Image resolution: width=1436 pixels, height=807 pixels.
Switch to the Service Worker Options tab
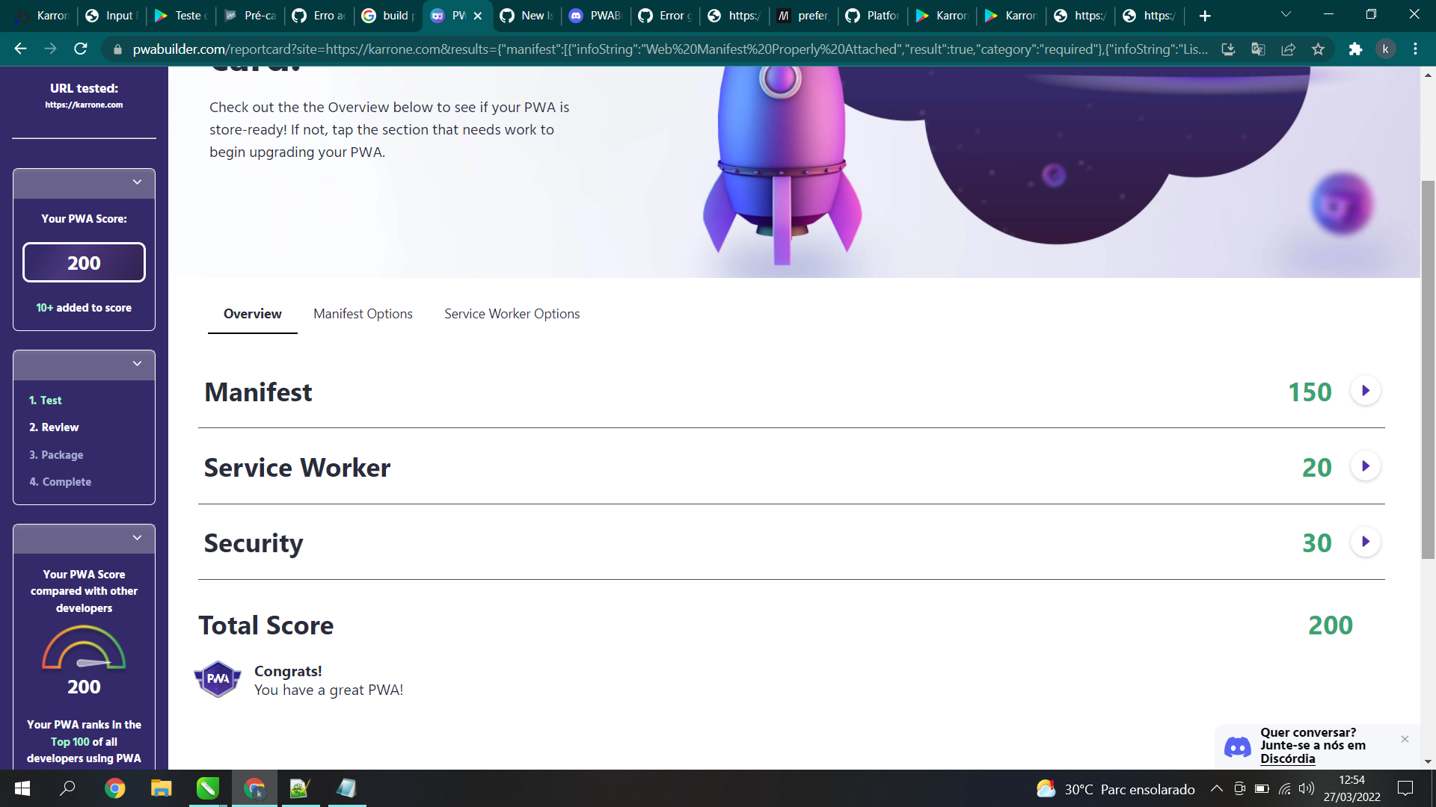(512, 314)
